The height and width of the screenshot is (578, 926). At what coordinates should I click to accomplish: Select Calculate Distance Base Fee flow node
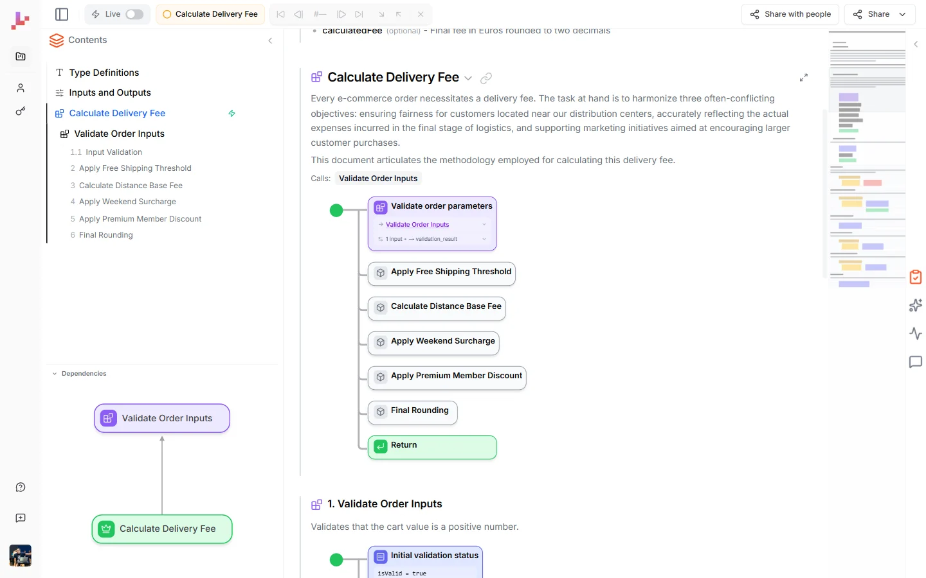click(437, 308)
